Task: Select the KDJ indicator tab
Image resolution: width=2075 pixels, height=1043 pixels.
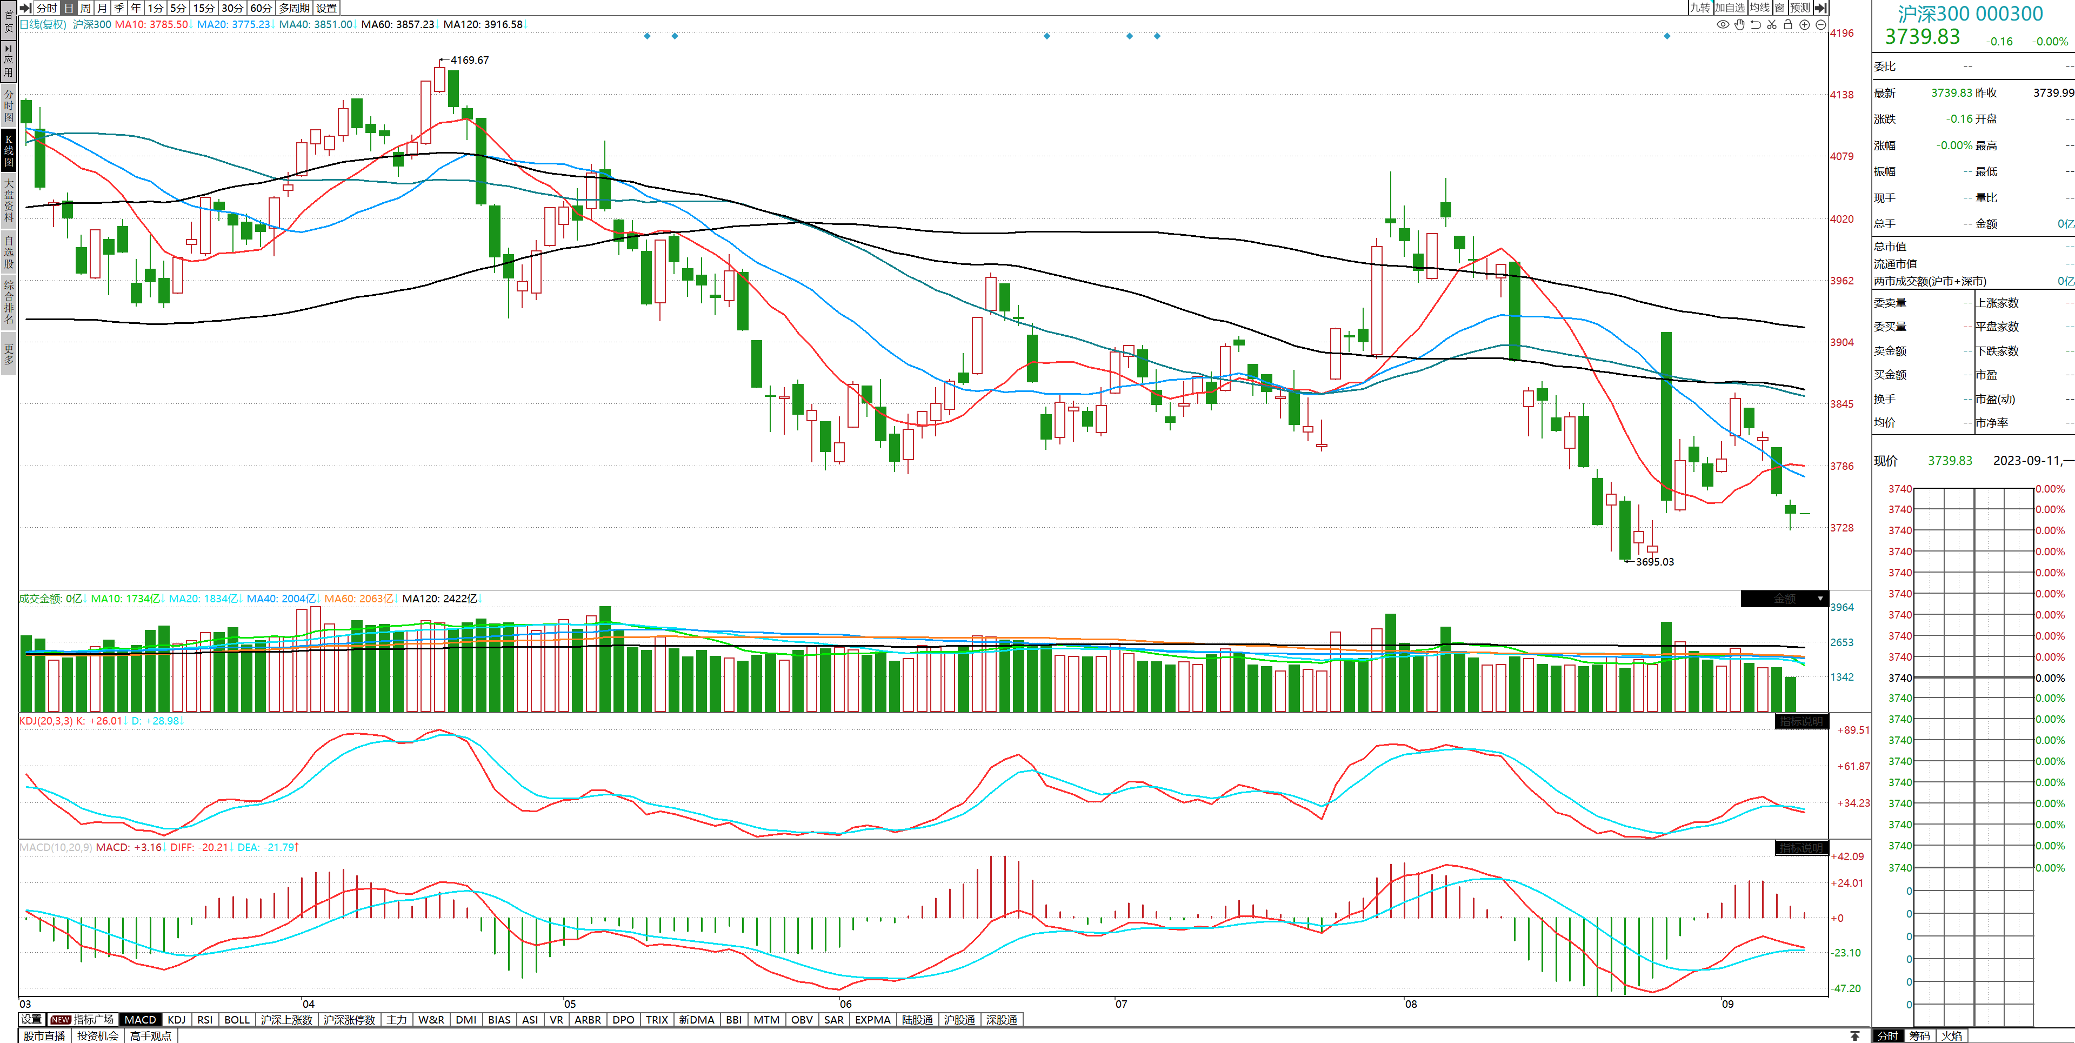Action: click(x=176, y=1020)
